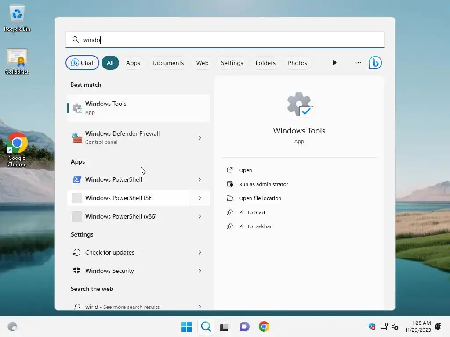The width and height of the screenshot is (450, 337).
Task: Click the Windows Security tray icon
Action: [372, 326]
